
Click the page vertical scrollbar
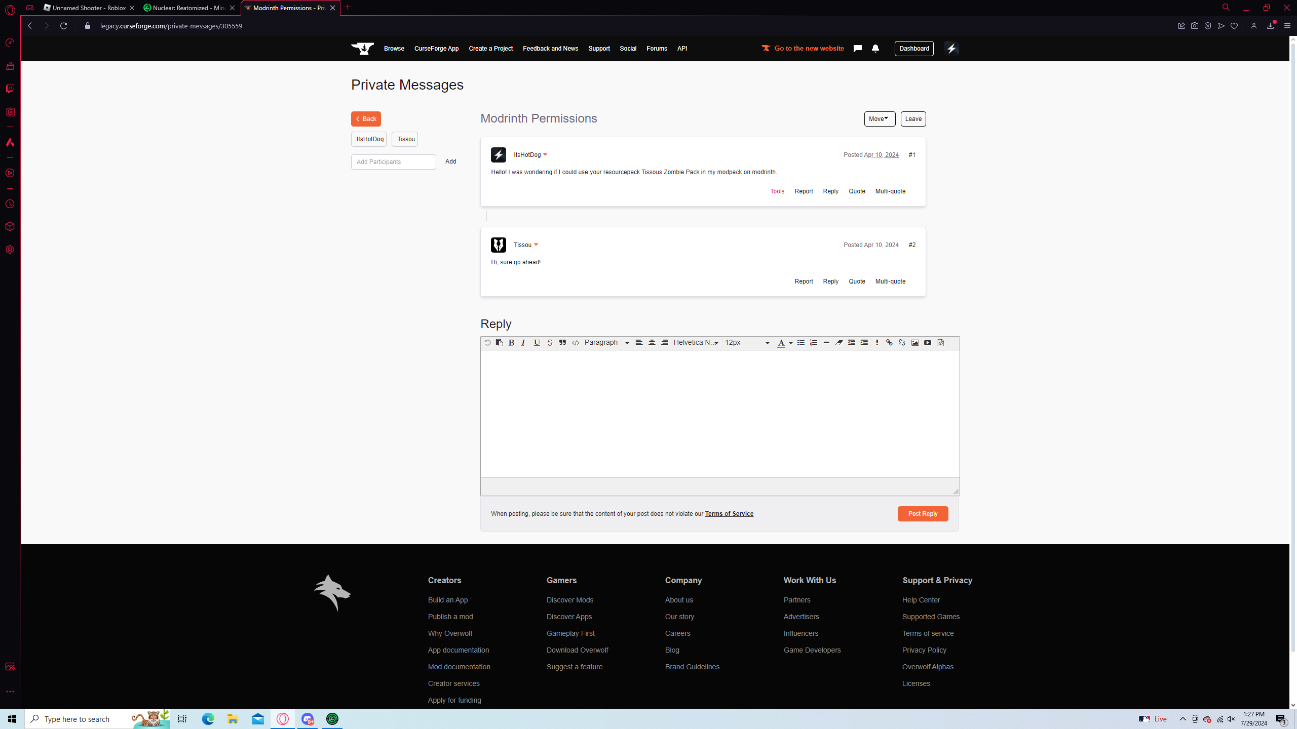click(x=1292, y=347)
